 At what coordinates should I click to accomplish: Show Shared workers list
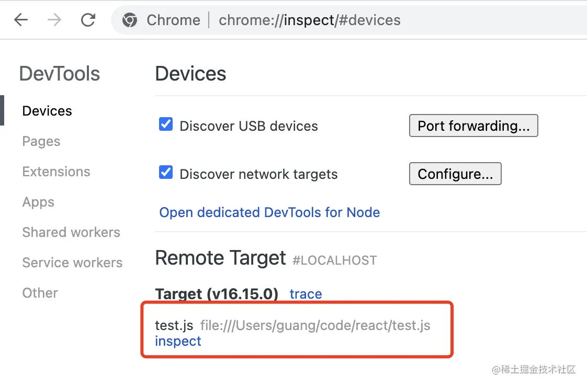pos(71,232)
